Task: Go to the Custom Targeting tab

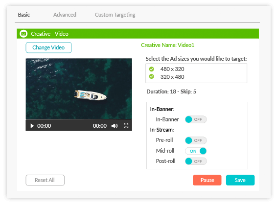Action: (x=115, y=15)
